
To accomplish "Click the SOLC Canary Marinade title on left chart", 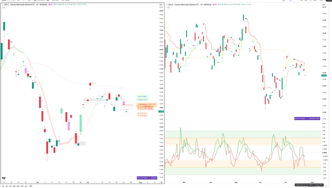I will pyautogui.click(x=25, y=5).
